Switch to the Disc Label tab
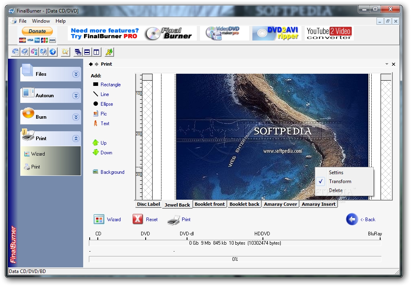This screenshot has height=286, width=411. pos(148,204)
